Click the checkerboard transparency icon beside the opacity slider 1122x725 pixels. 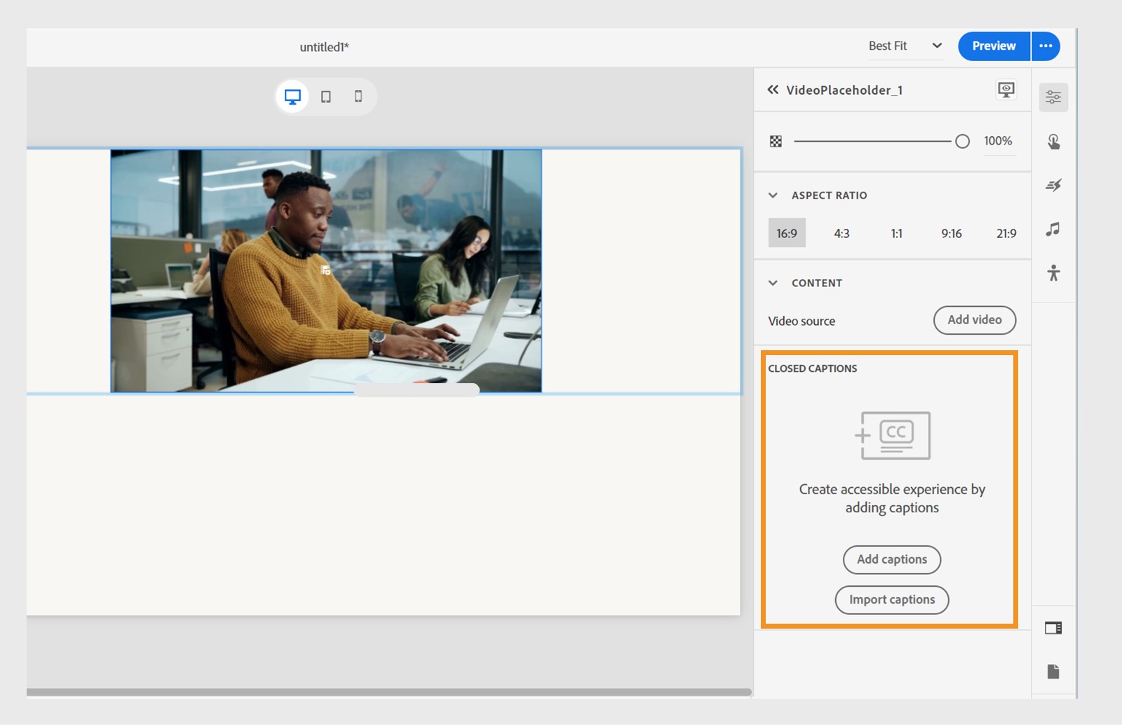(775, 141)
